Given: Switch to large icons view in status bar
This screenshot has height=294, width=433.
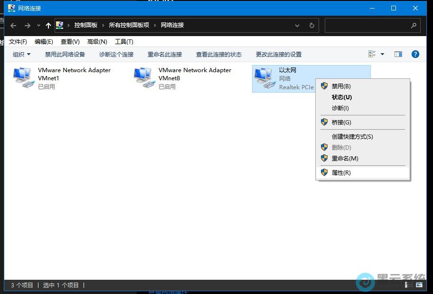Looking at the screenshot, I should pyautogui.click(x=419, y=285).
